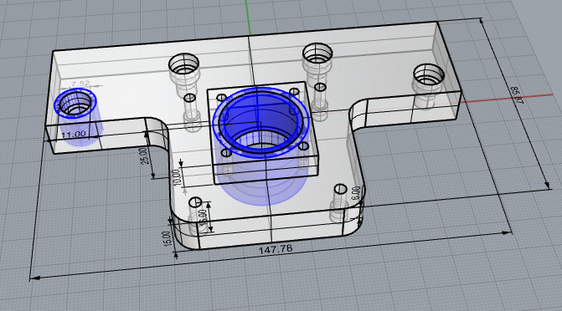Select the counterbored hole left of the green axis
The image size is (562, 311).
[183, 64]
